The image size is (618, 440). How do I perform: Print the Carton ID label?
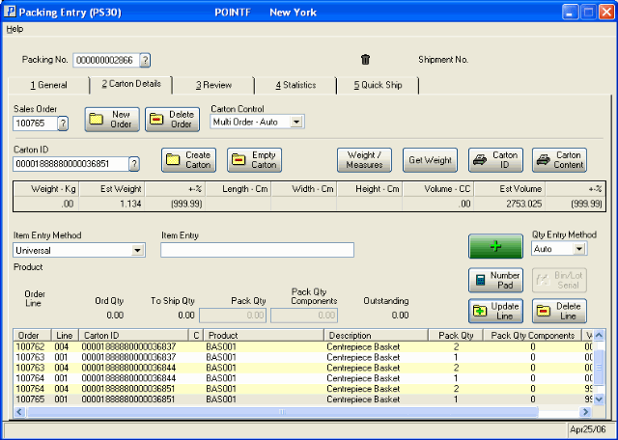point(495,160)
